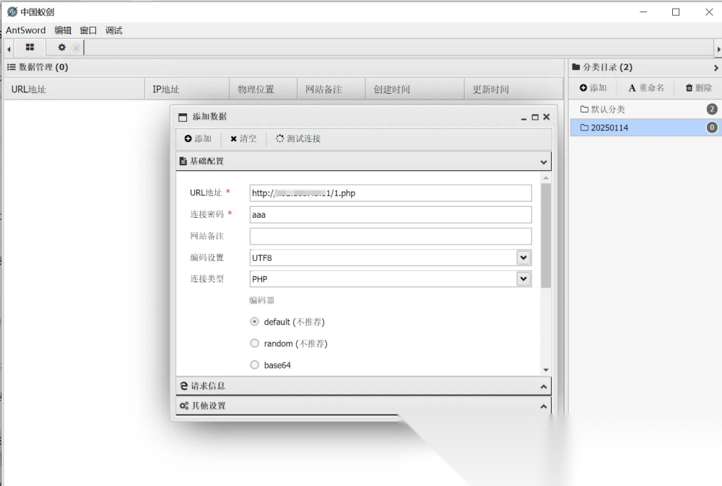The image size is (722, 486).
Task: Open the 调试 menu
Action: click(x=114, y=30)
